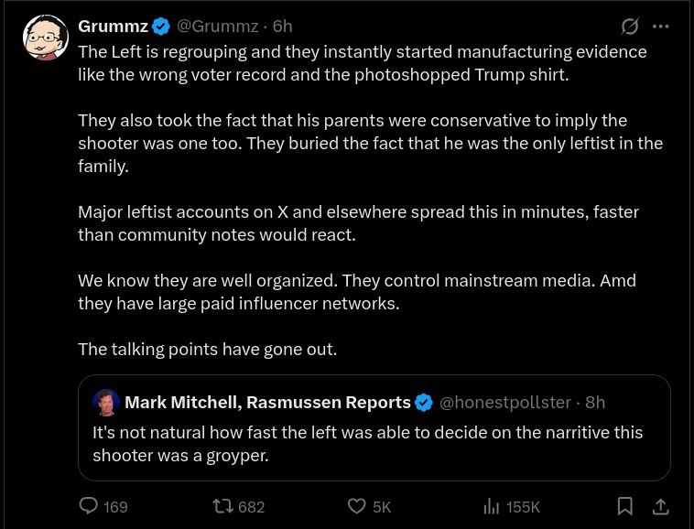The image size is (694, 529).
Task: Click Mark Mitchell's verified checkmark badge
Action: [424, 403]
